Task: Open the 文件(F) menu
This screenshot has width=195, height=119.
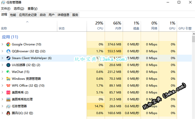Action: coord(6,8)
